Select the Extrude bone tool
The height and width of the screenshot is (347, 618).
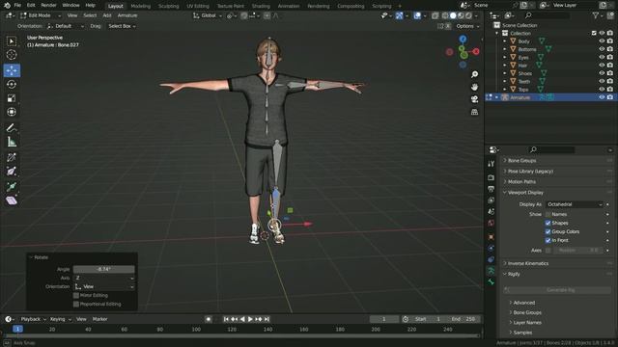pyautogui.click(x=12, y=186)
